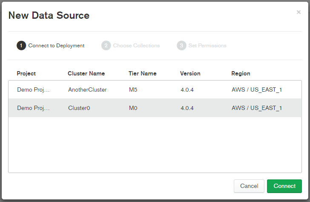The width and height of the screenshot is (310, 202).
Task: Click the step 2 circle icon
Action: [x=106, y=46]
